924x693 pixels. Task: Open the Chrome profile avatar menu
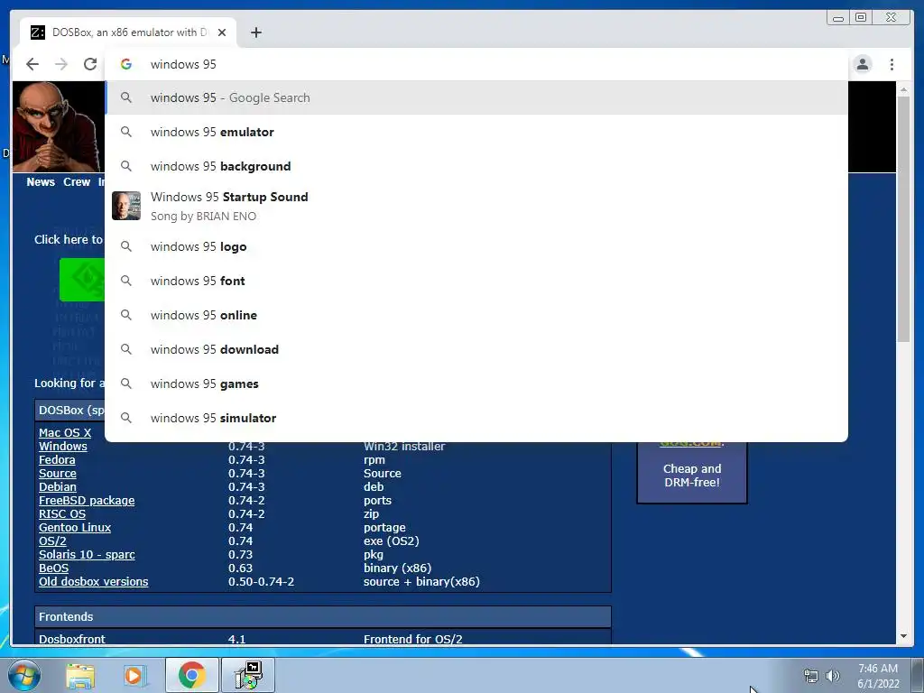point(862,64)
